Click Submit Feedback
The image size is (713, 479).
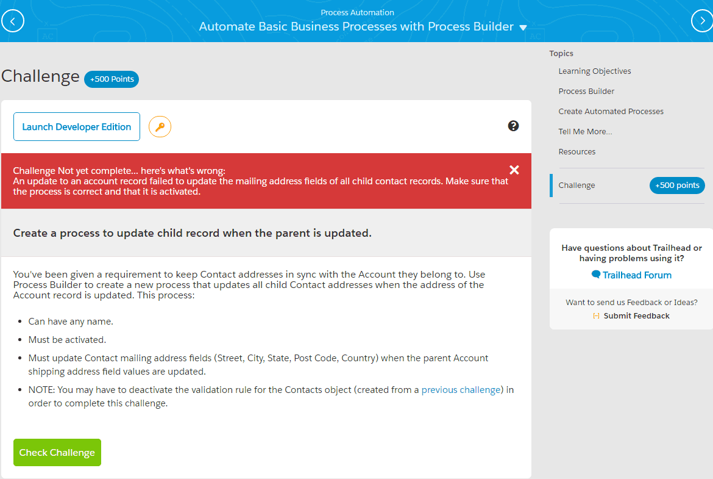pos(636,315)
